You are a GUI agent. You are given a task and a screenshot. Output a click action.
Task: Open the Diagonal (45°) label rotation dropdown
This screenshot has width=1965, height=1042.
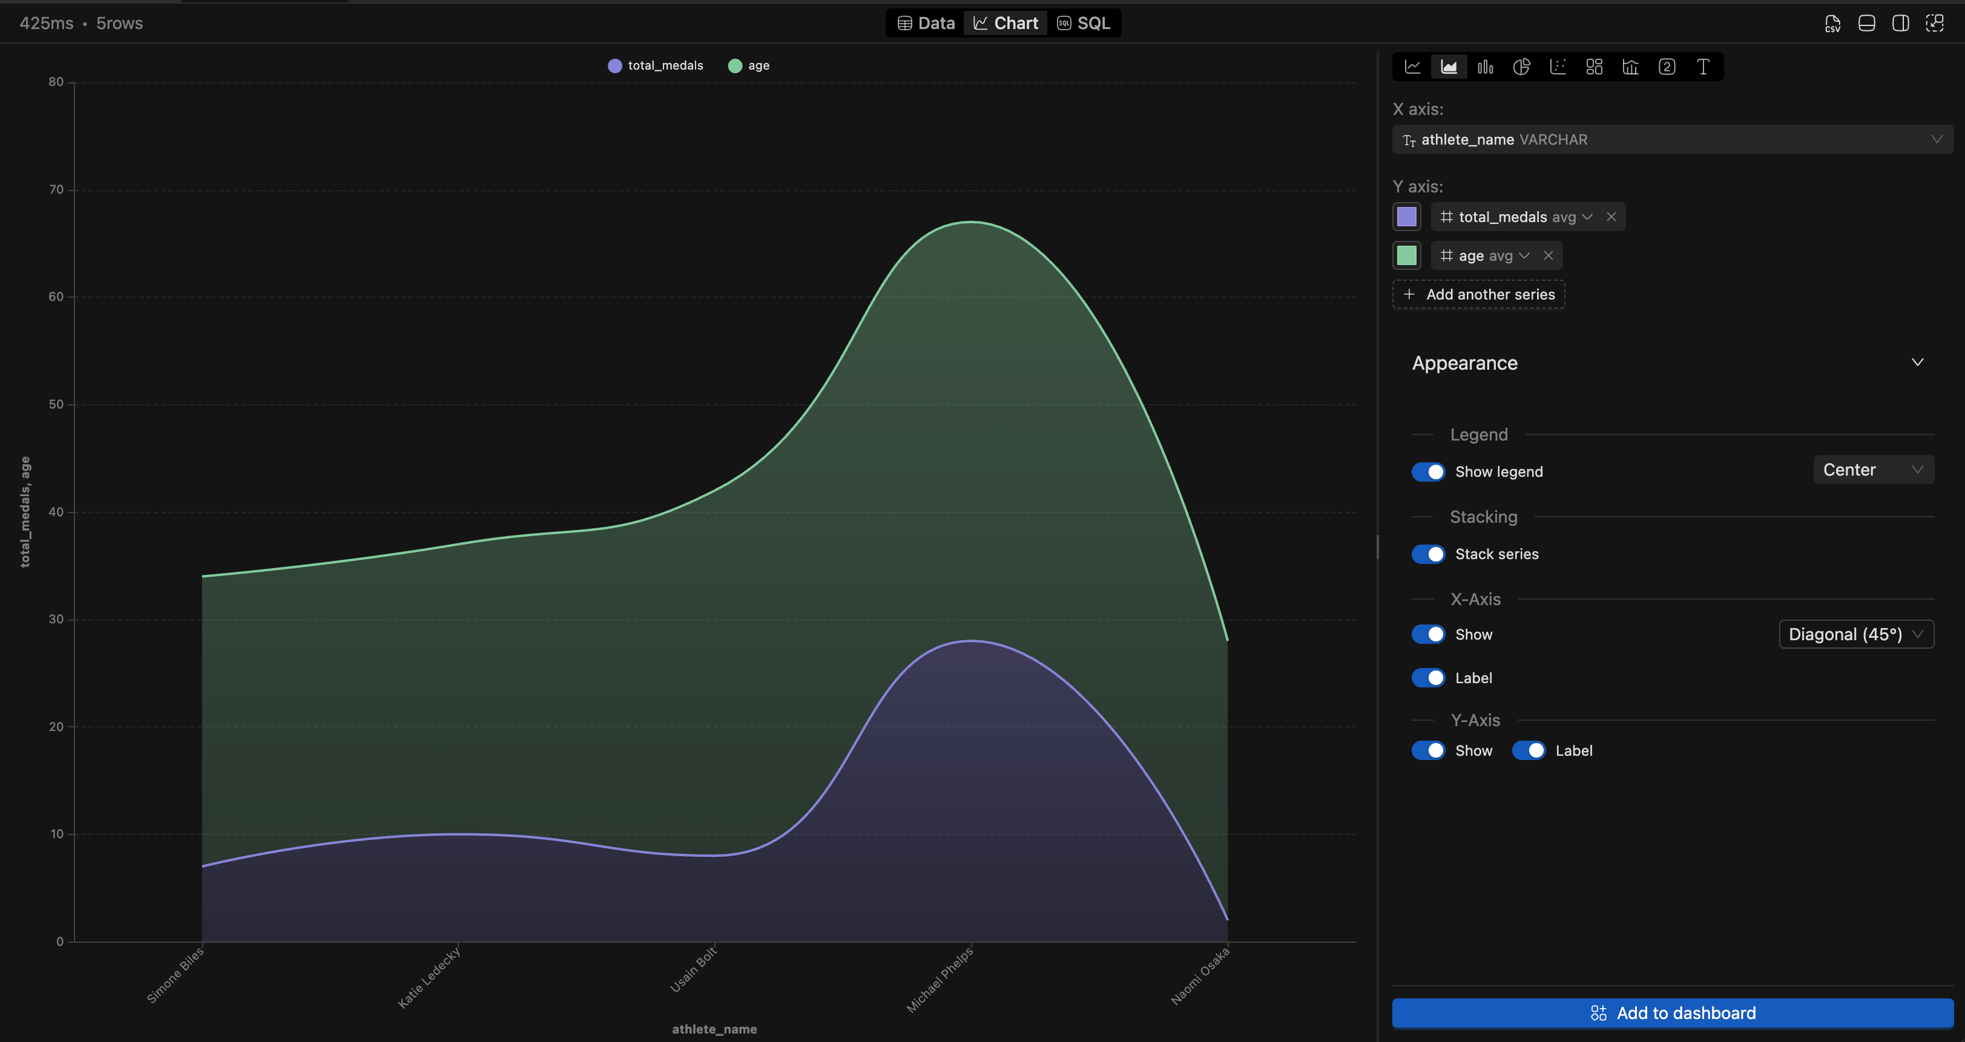pos(1856,634)
